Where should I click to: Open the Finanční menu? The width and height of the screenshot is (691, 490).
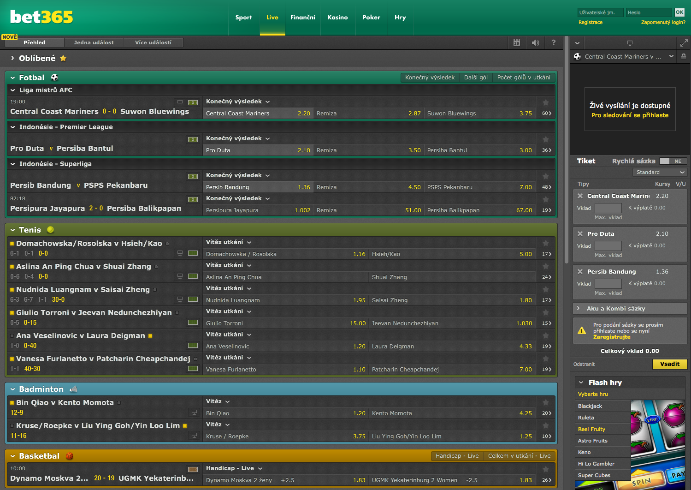click(303, 18)
